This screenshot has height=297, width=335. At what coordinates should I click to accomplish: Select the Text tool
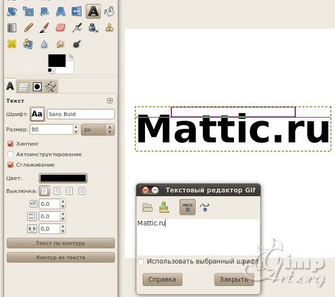tap(94, 12)
